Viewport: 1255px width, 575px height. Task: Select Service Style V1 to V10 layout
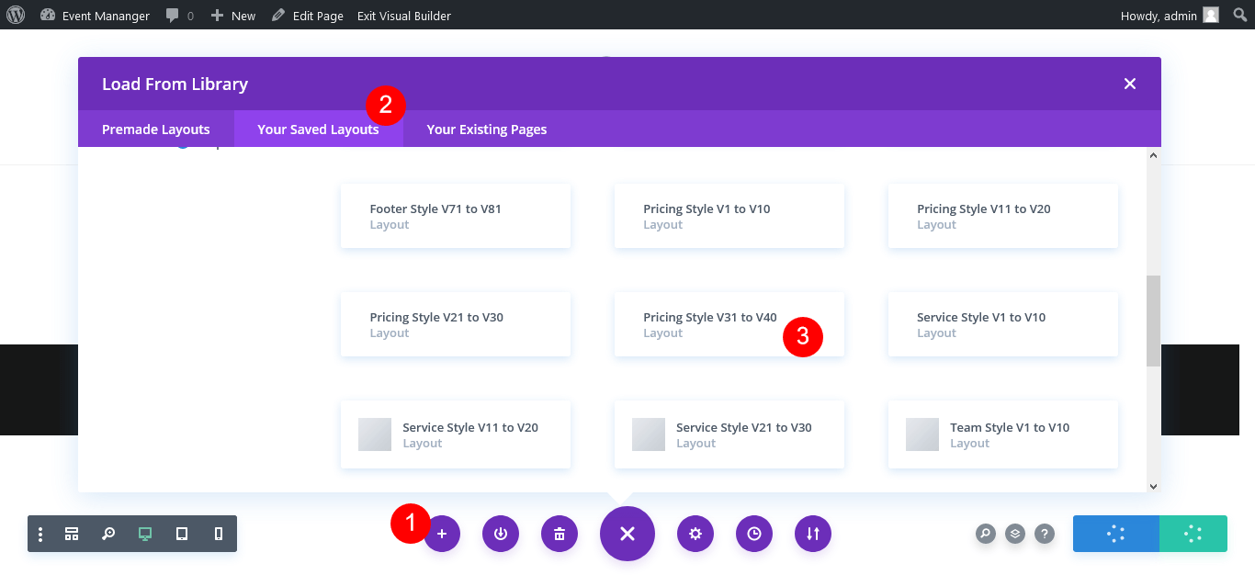[1003, 324]
